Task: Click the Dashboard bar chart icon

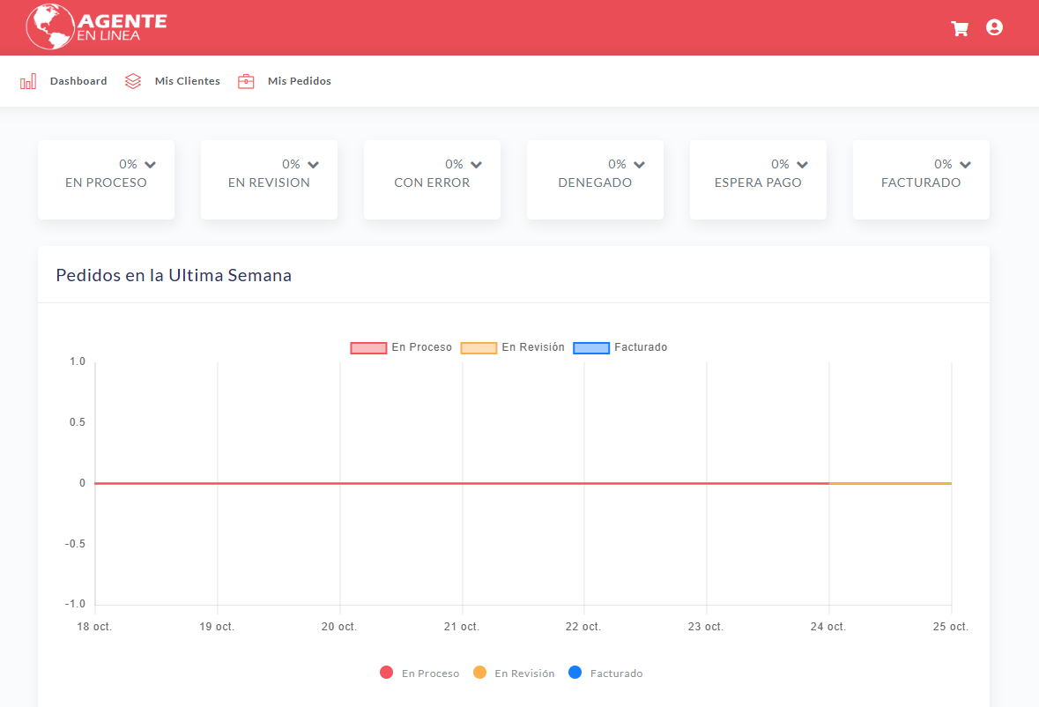Action: [28, 81]
